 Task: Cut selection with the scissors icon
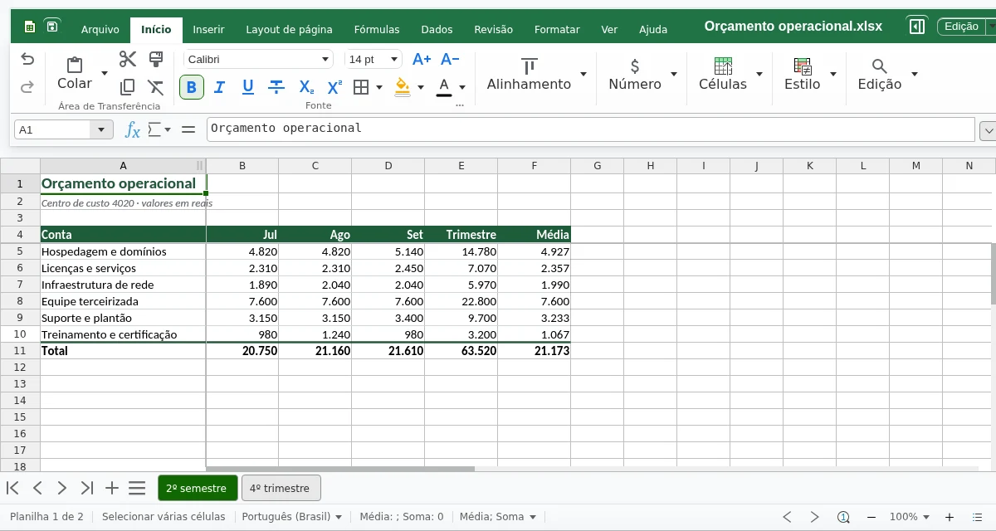click(128, 59)
